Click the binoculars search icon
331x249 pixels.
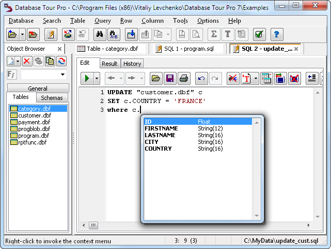click(100, 34)
